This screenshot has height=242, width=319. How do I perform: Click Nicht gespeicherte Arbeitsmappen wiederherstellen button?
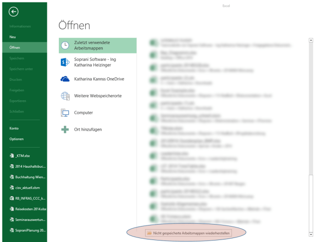[195, 233]
